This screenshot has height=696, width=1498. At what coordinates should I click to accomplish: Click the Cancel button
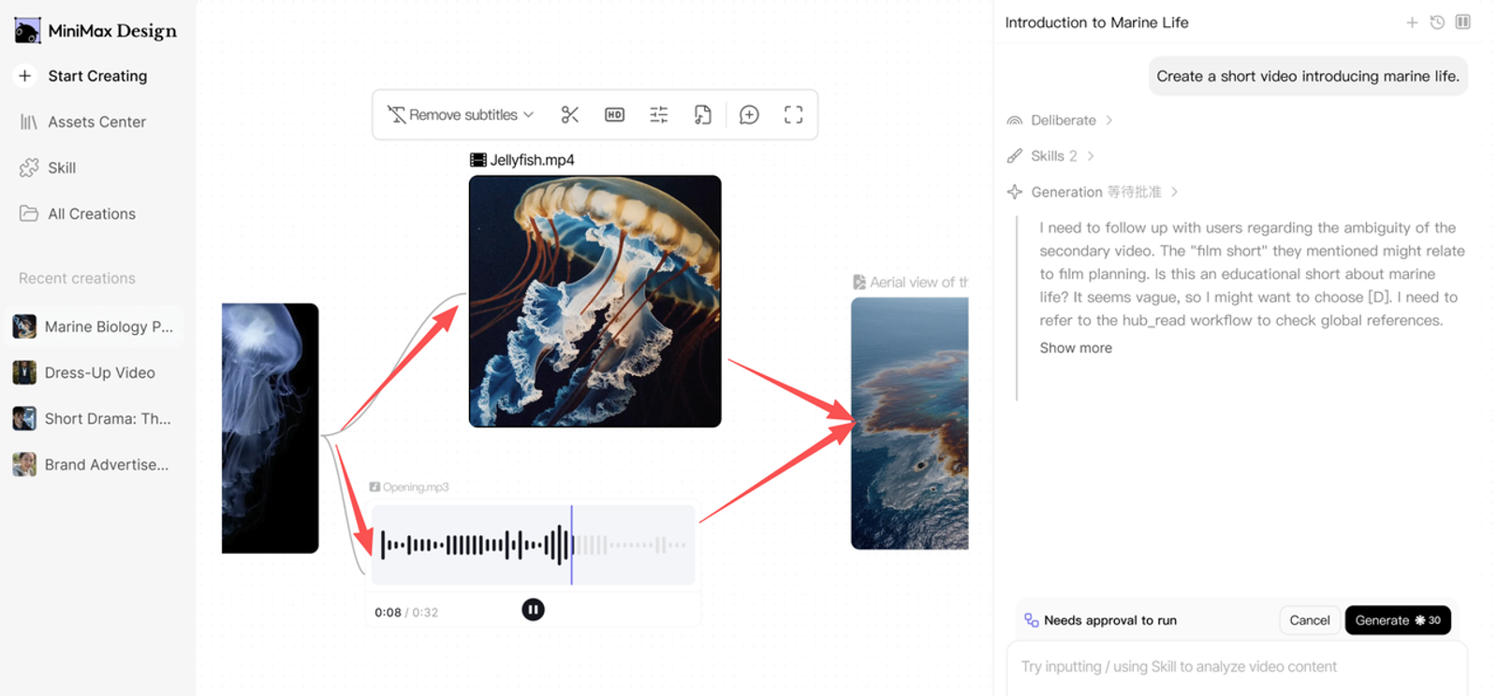tap(1309, 620)
